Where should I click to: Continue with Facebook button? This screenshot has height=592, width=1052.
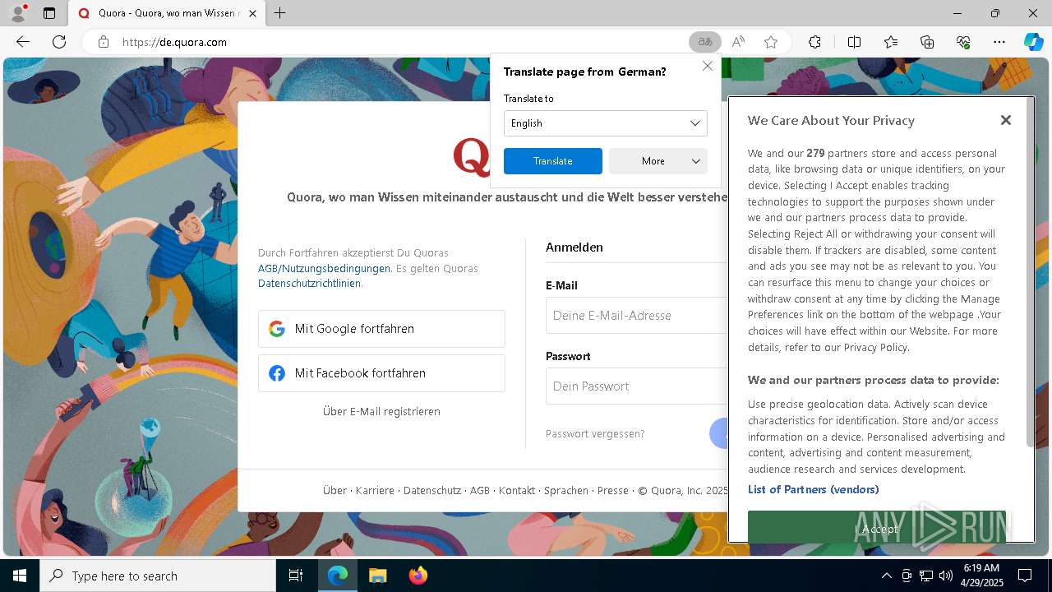pyautogui.click(x=381, y=373)
